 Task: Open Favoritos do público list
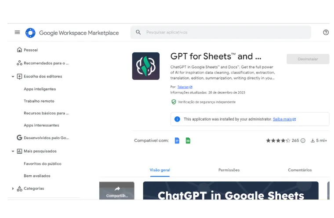[43, 164]
